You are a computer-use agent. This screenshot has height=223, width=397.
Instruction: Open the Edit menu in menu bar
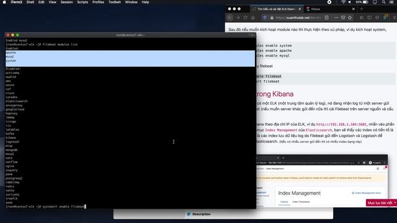click(x=42, y=2)
